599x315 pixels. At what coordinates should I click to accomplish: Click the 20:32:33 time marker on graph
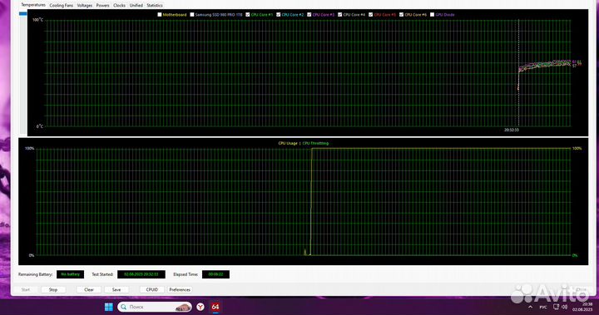click(x=511, y=130)
